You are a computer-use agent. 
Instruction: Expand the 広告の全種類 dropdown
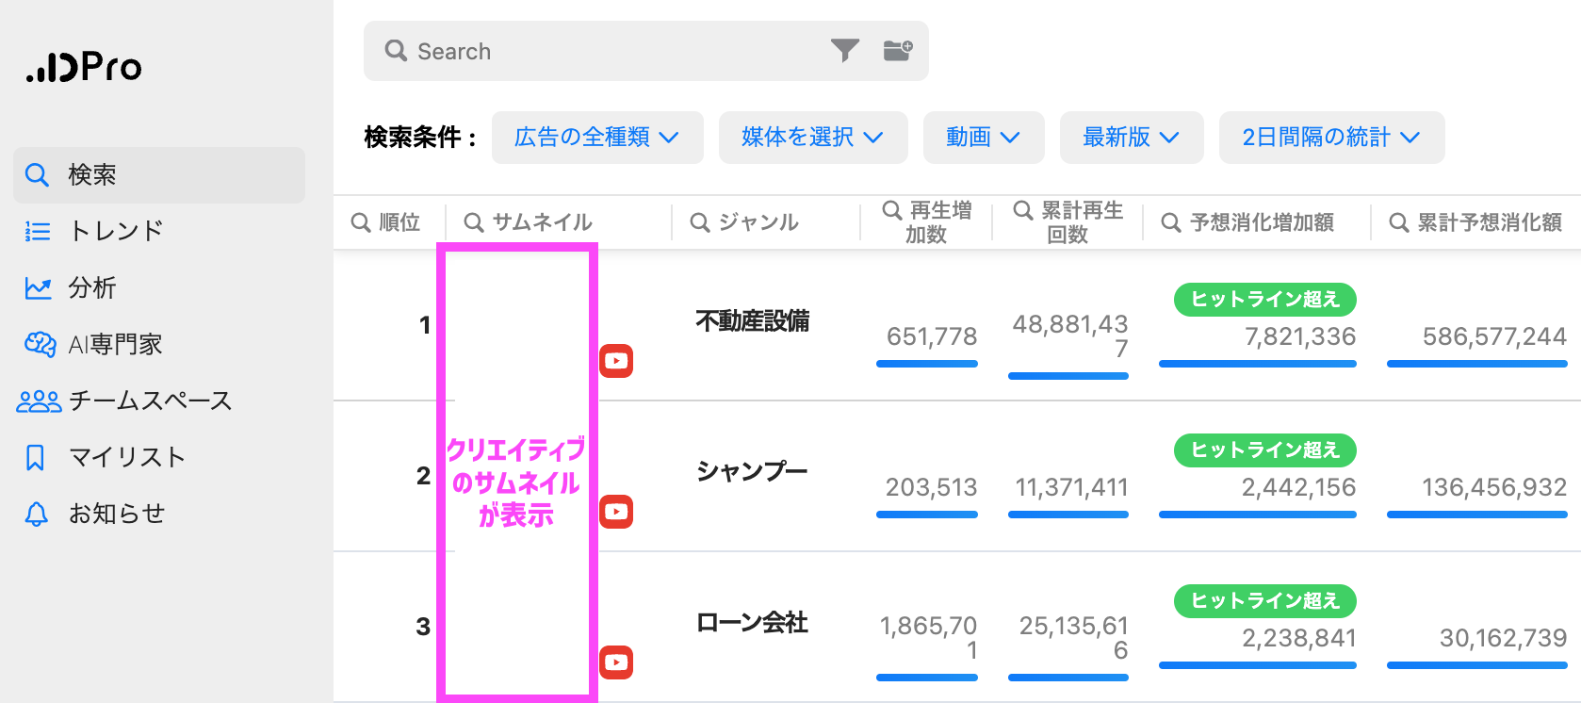coord(597,138)
